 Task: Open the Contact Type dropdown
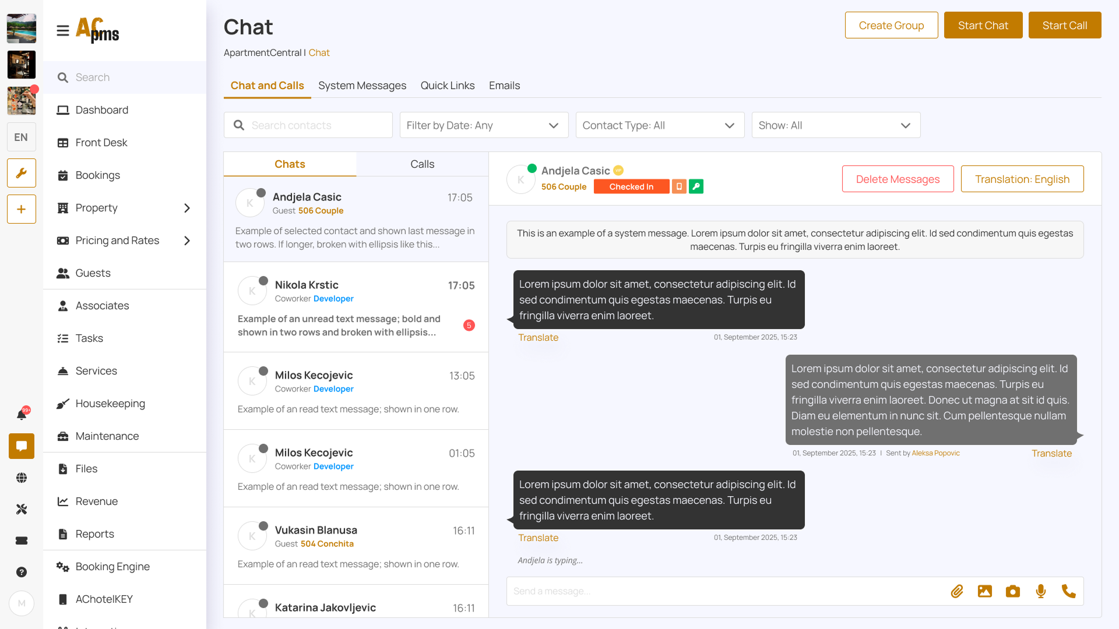[660, 125]
